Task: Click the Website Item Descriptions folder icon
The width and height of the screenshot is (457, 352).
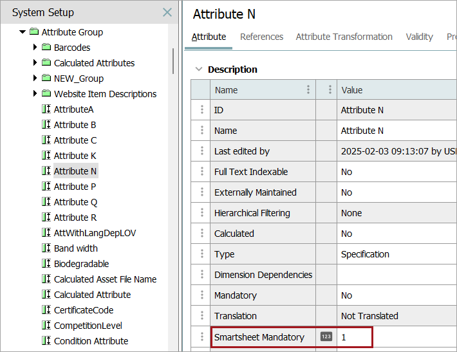Action: tap(46, 93)
